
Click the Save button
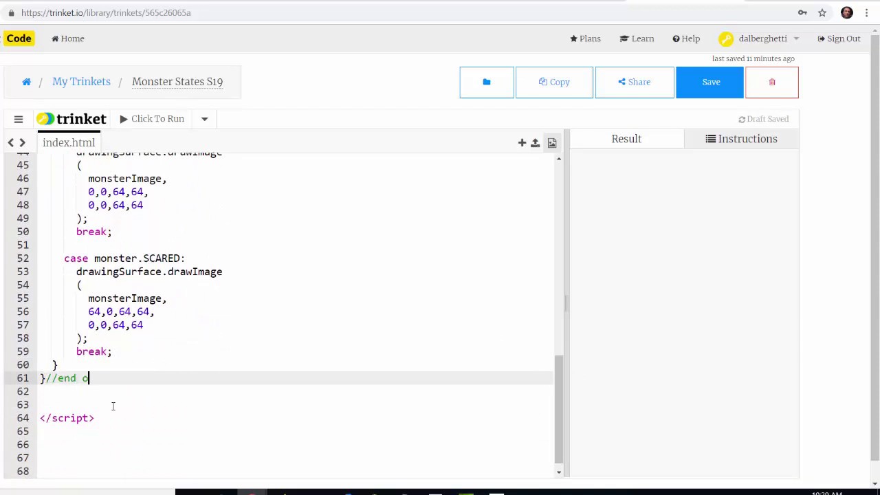pyautogui.click(x=710, y=82)
